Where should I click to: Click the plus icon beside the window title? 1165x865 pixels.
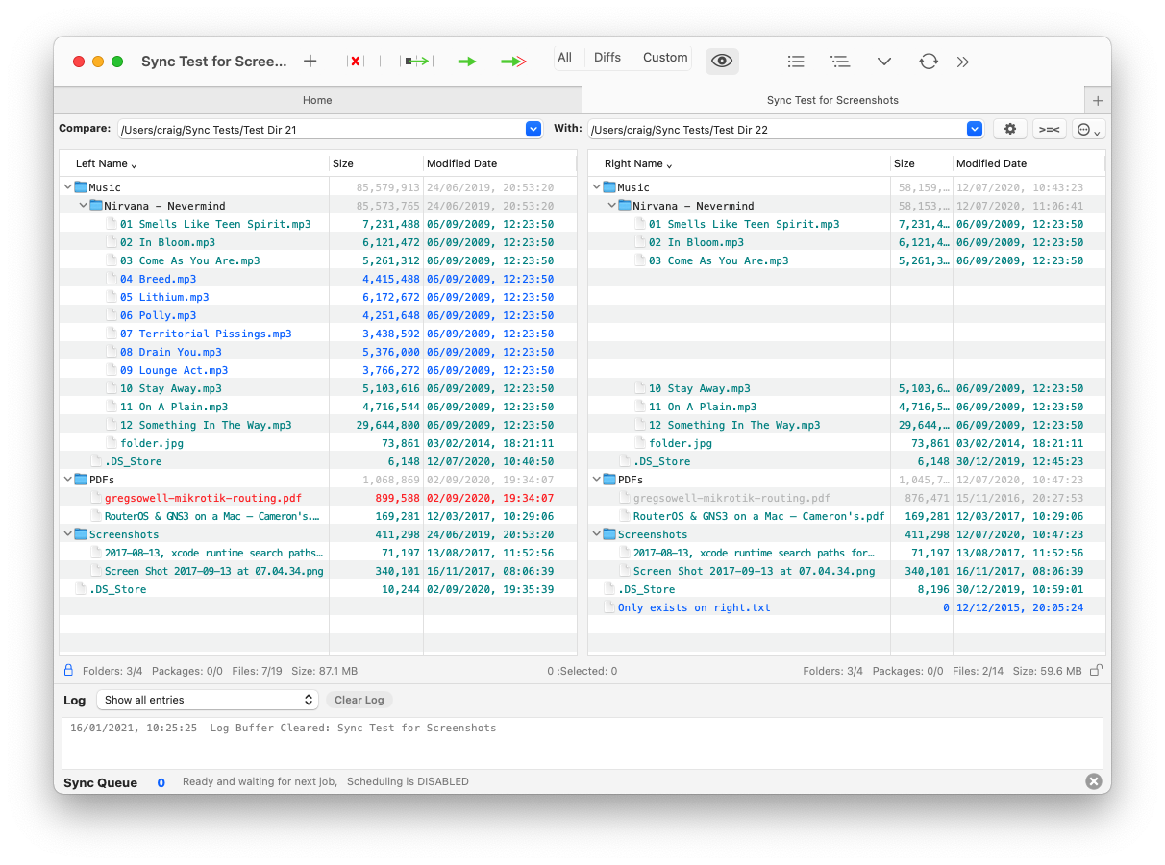coord(310,62)
